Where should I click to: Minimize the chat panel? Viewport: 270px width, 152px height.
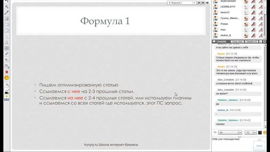[x=261, y=41]
